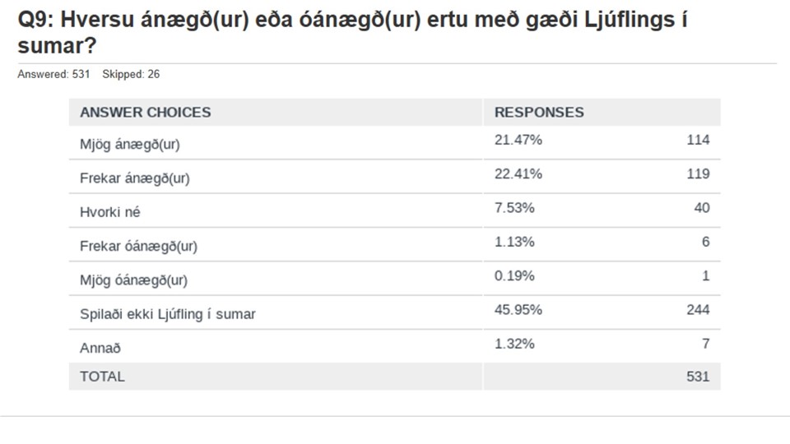This screenshot has height=444, width=790.
Task: Click the 21.47% percentage value
Action: 518,140
